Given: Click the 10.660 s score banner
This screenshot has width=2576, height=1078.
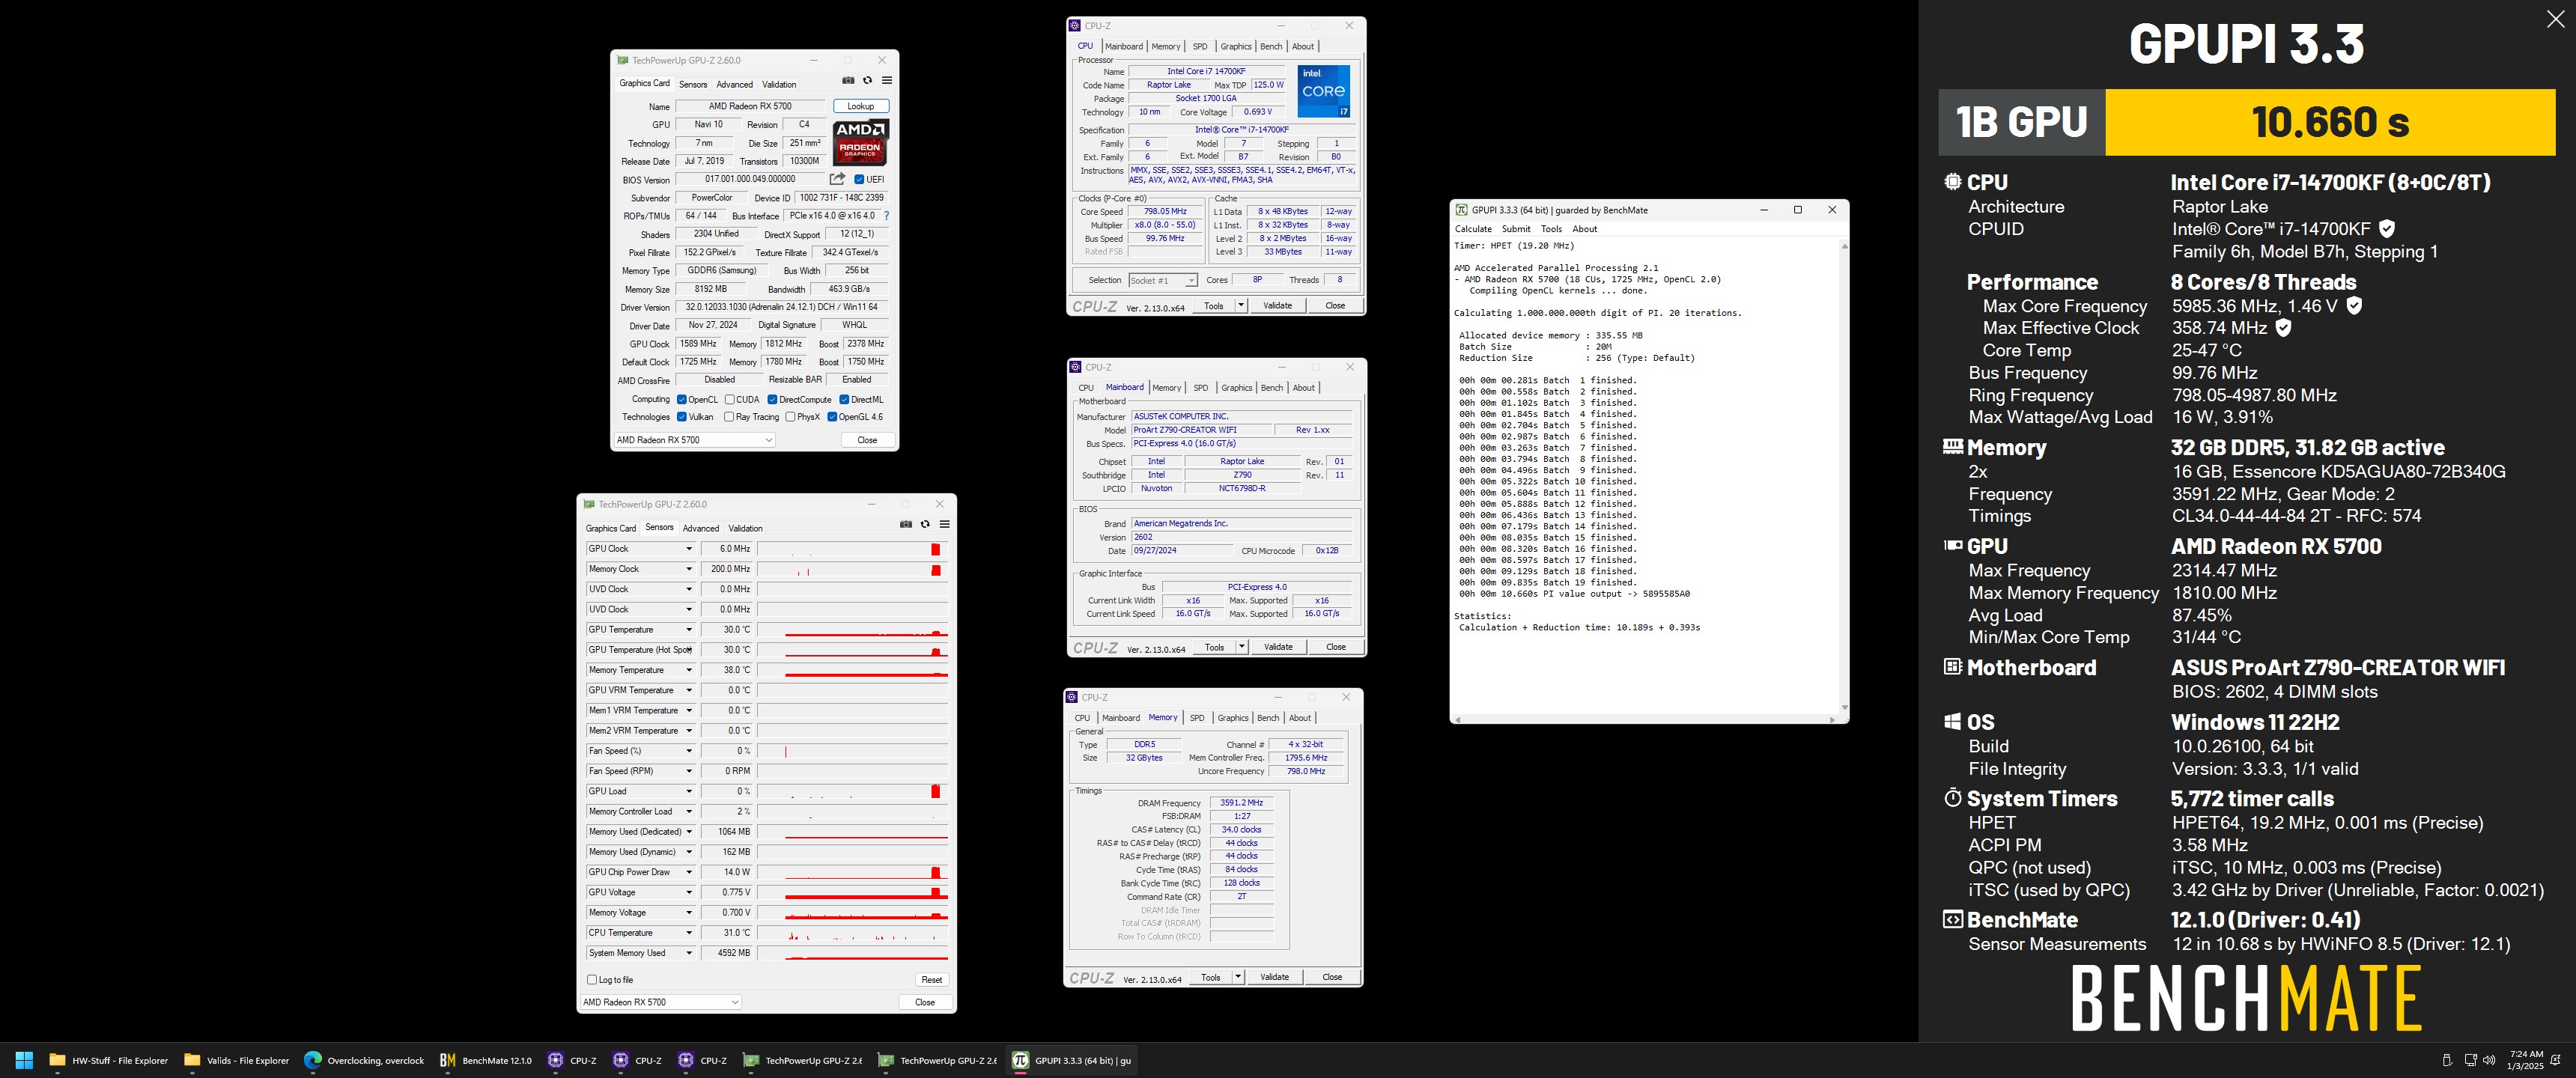Looking at the screenshot, I should 2330,122.
